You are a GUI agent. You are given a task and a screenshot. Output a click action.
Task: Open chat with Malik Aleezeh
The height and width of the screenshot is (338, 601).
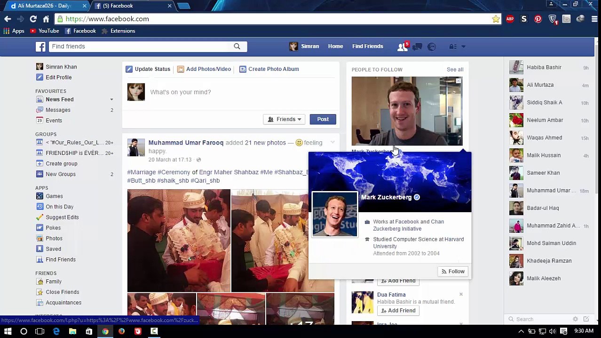pyautogui.click(x=549, y=278)
